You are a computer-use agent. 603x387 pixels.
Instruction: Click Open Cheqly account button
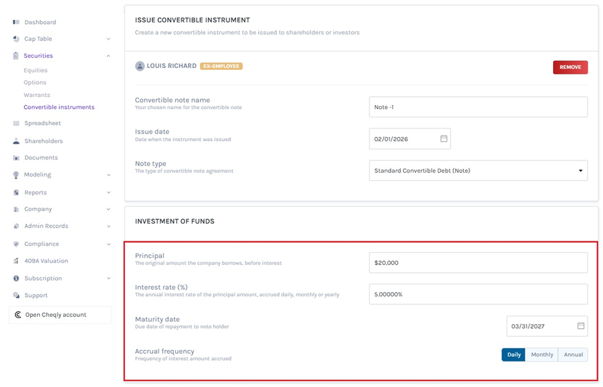pyautogui.click(x=60, y=315)
